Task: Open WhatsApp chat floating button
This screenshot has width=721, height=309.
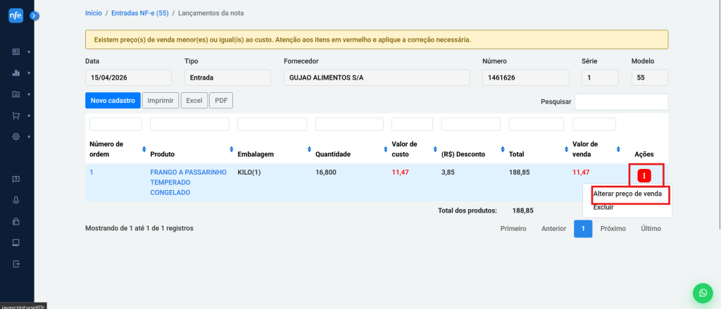Action: tap(702, 292)
